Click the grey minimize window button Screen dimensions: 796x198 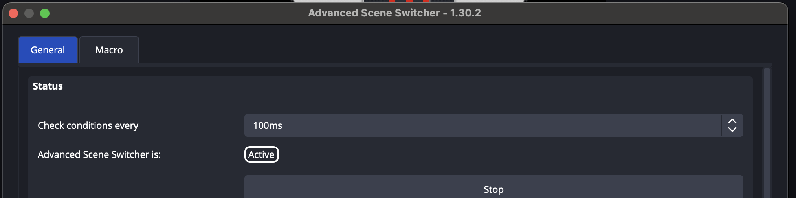click(29, 13)
